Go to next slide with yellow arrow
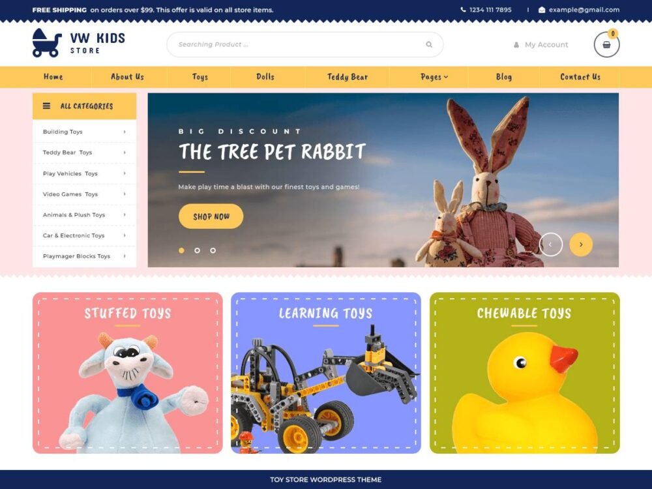Image resolution: width=652 pixels, height=489 pixels. 581,244
